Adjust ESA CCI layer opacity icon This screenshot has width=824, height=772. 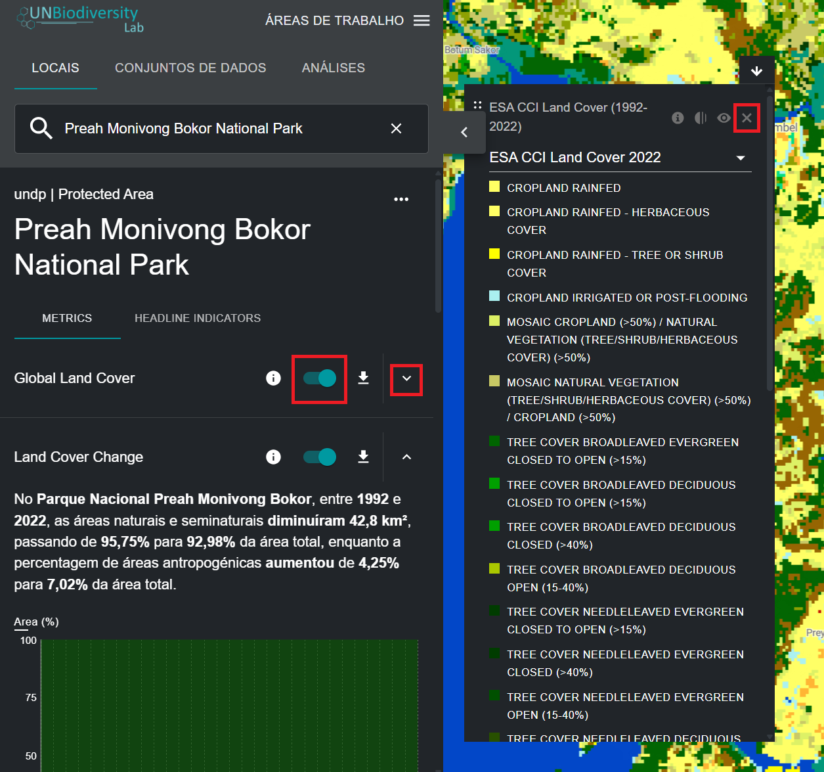tap(701, 118)
